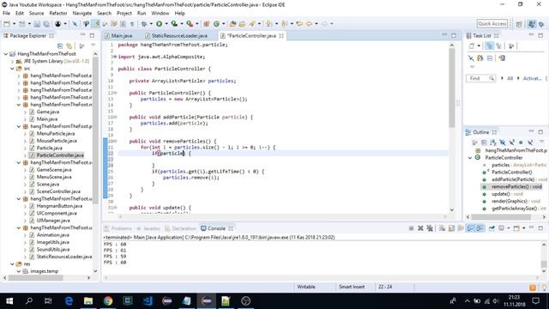Click Pin Console icon
This screenshot has width=549, height=309.
point(492,228)
